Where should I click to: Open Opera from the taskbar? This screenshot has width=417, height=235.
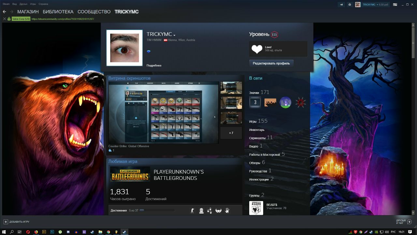pos(28,232)
